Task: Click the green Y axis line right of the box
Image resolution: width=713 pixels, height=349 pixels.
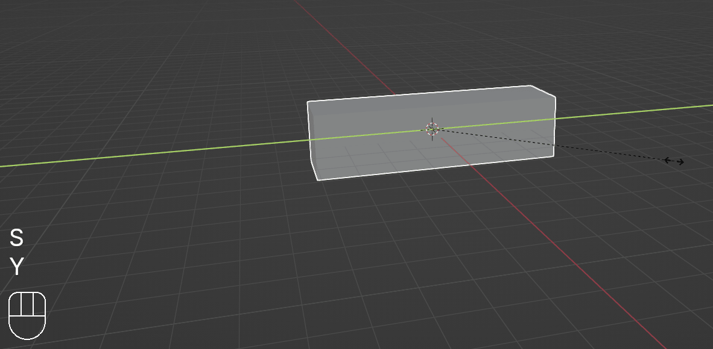Action: (633, 112)
